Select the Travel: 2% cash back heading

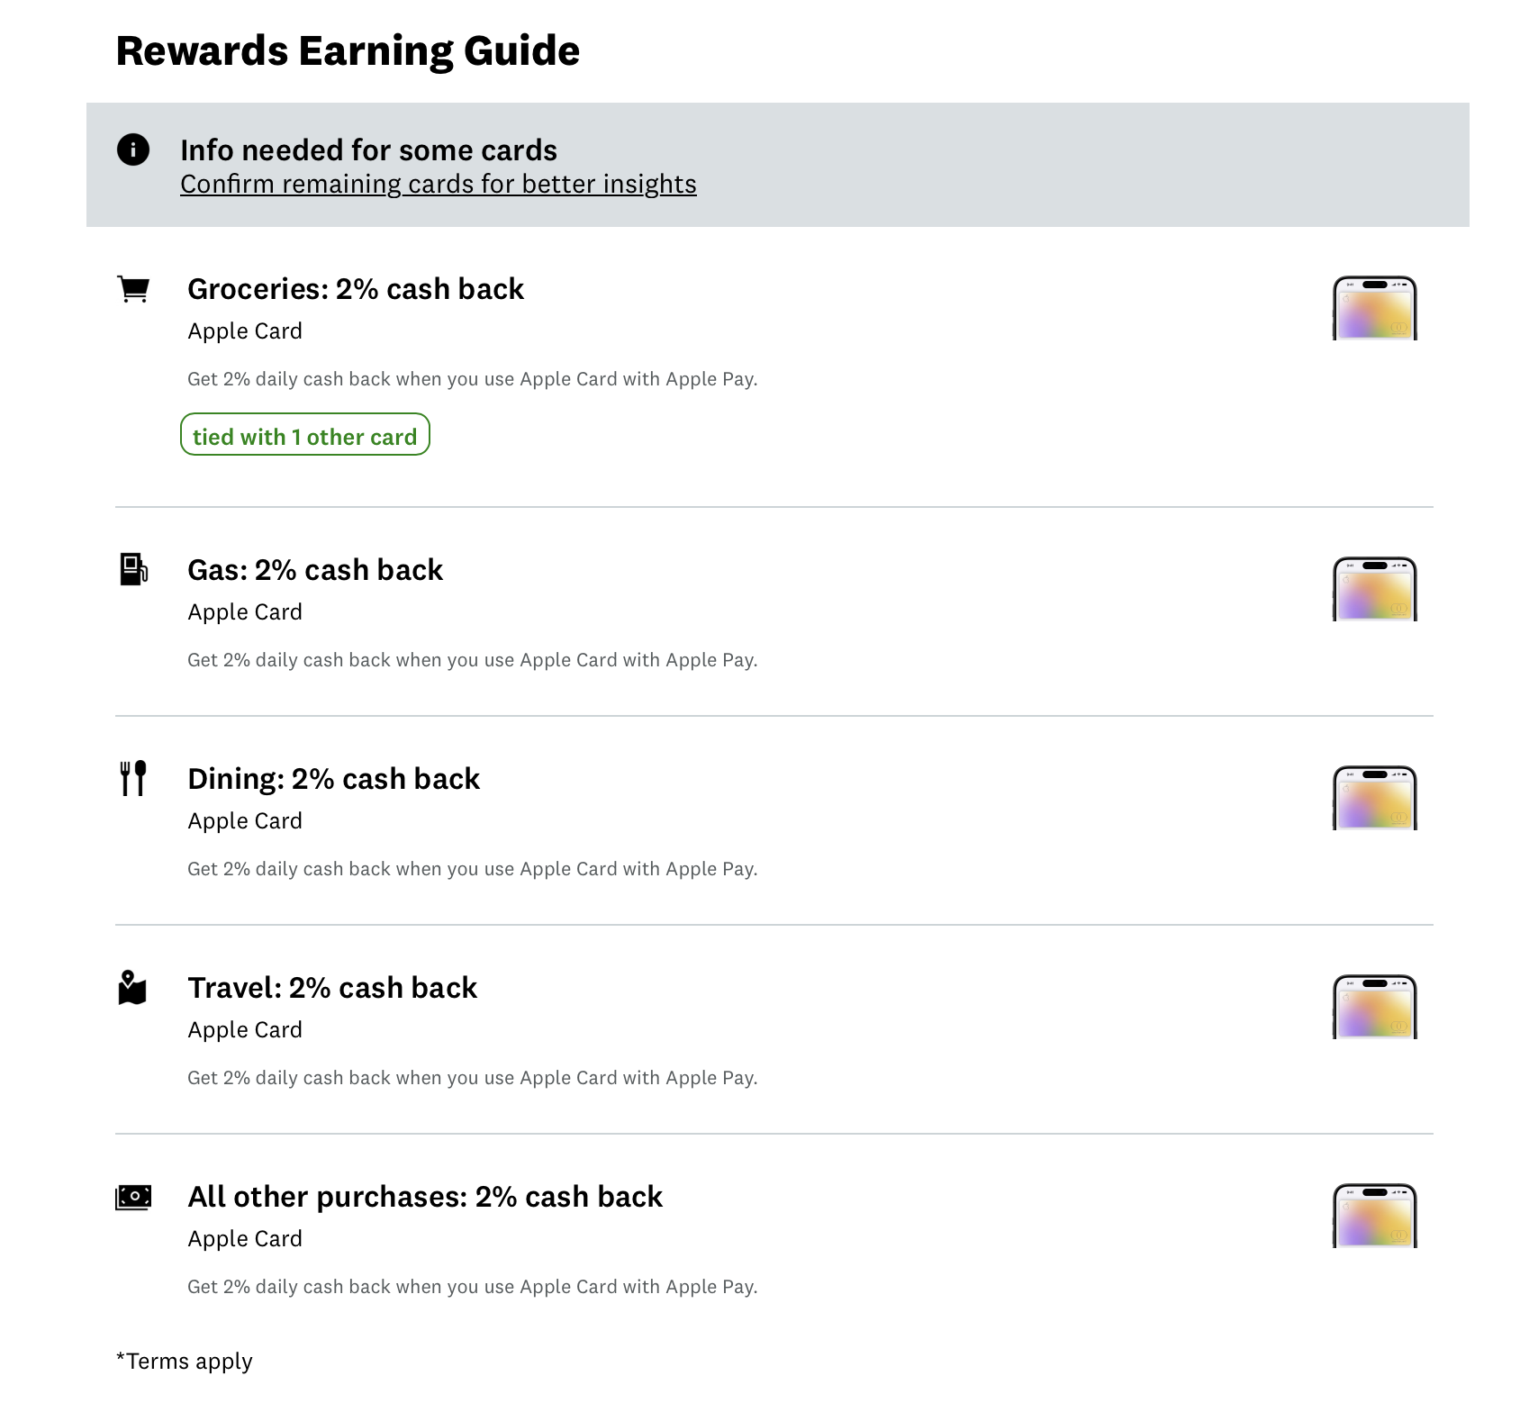[x=332, y=988]
